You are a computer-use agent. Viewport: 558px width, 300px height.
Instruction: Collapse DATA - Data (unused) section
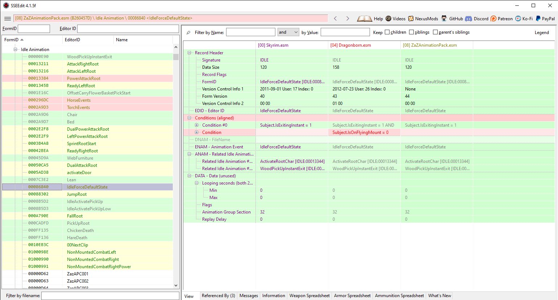189,176
